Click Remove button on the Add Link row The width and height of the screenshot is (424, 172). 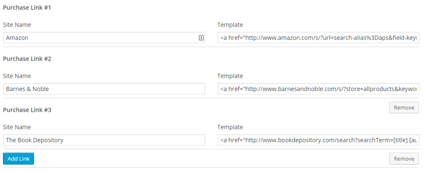[x=404, y=159]
